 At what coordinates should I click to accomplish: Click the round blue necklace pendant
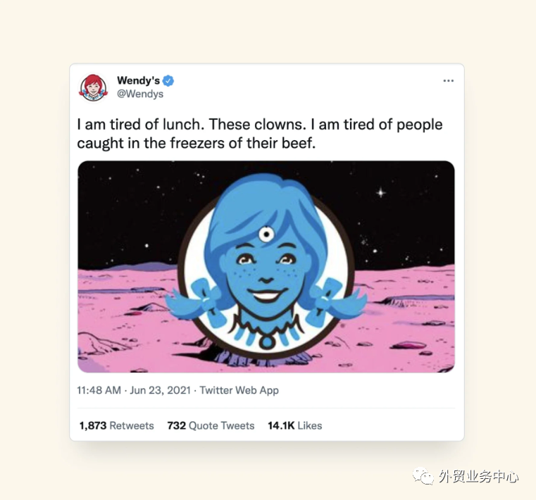[267, 342]
